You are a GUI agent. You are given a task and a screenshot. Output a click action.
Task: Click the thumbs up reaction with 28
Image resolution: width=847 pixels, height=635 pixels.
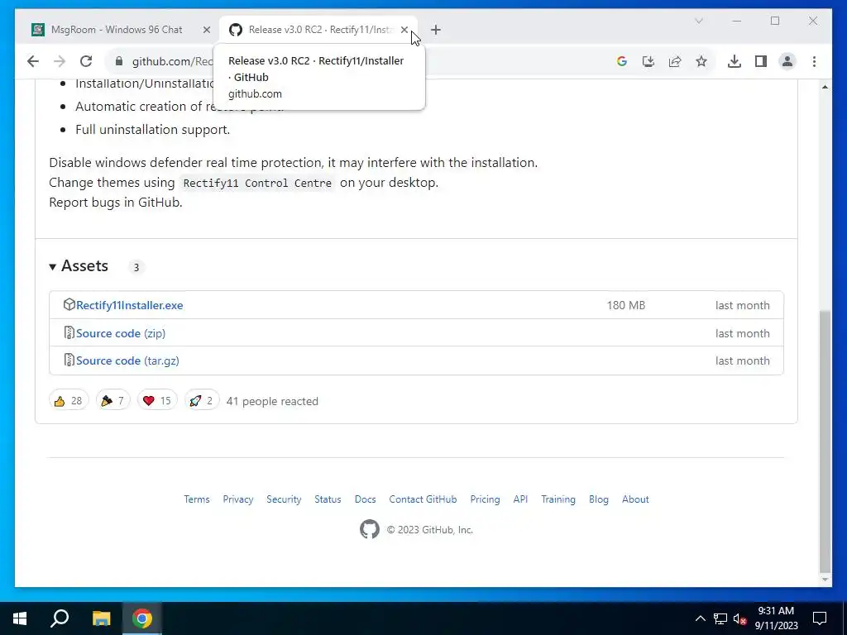point(68,401)
